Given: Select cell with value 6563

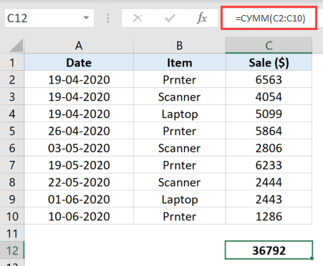Looking at the screenshot, I should click(x=269, y=79).
